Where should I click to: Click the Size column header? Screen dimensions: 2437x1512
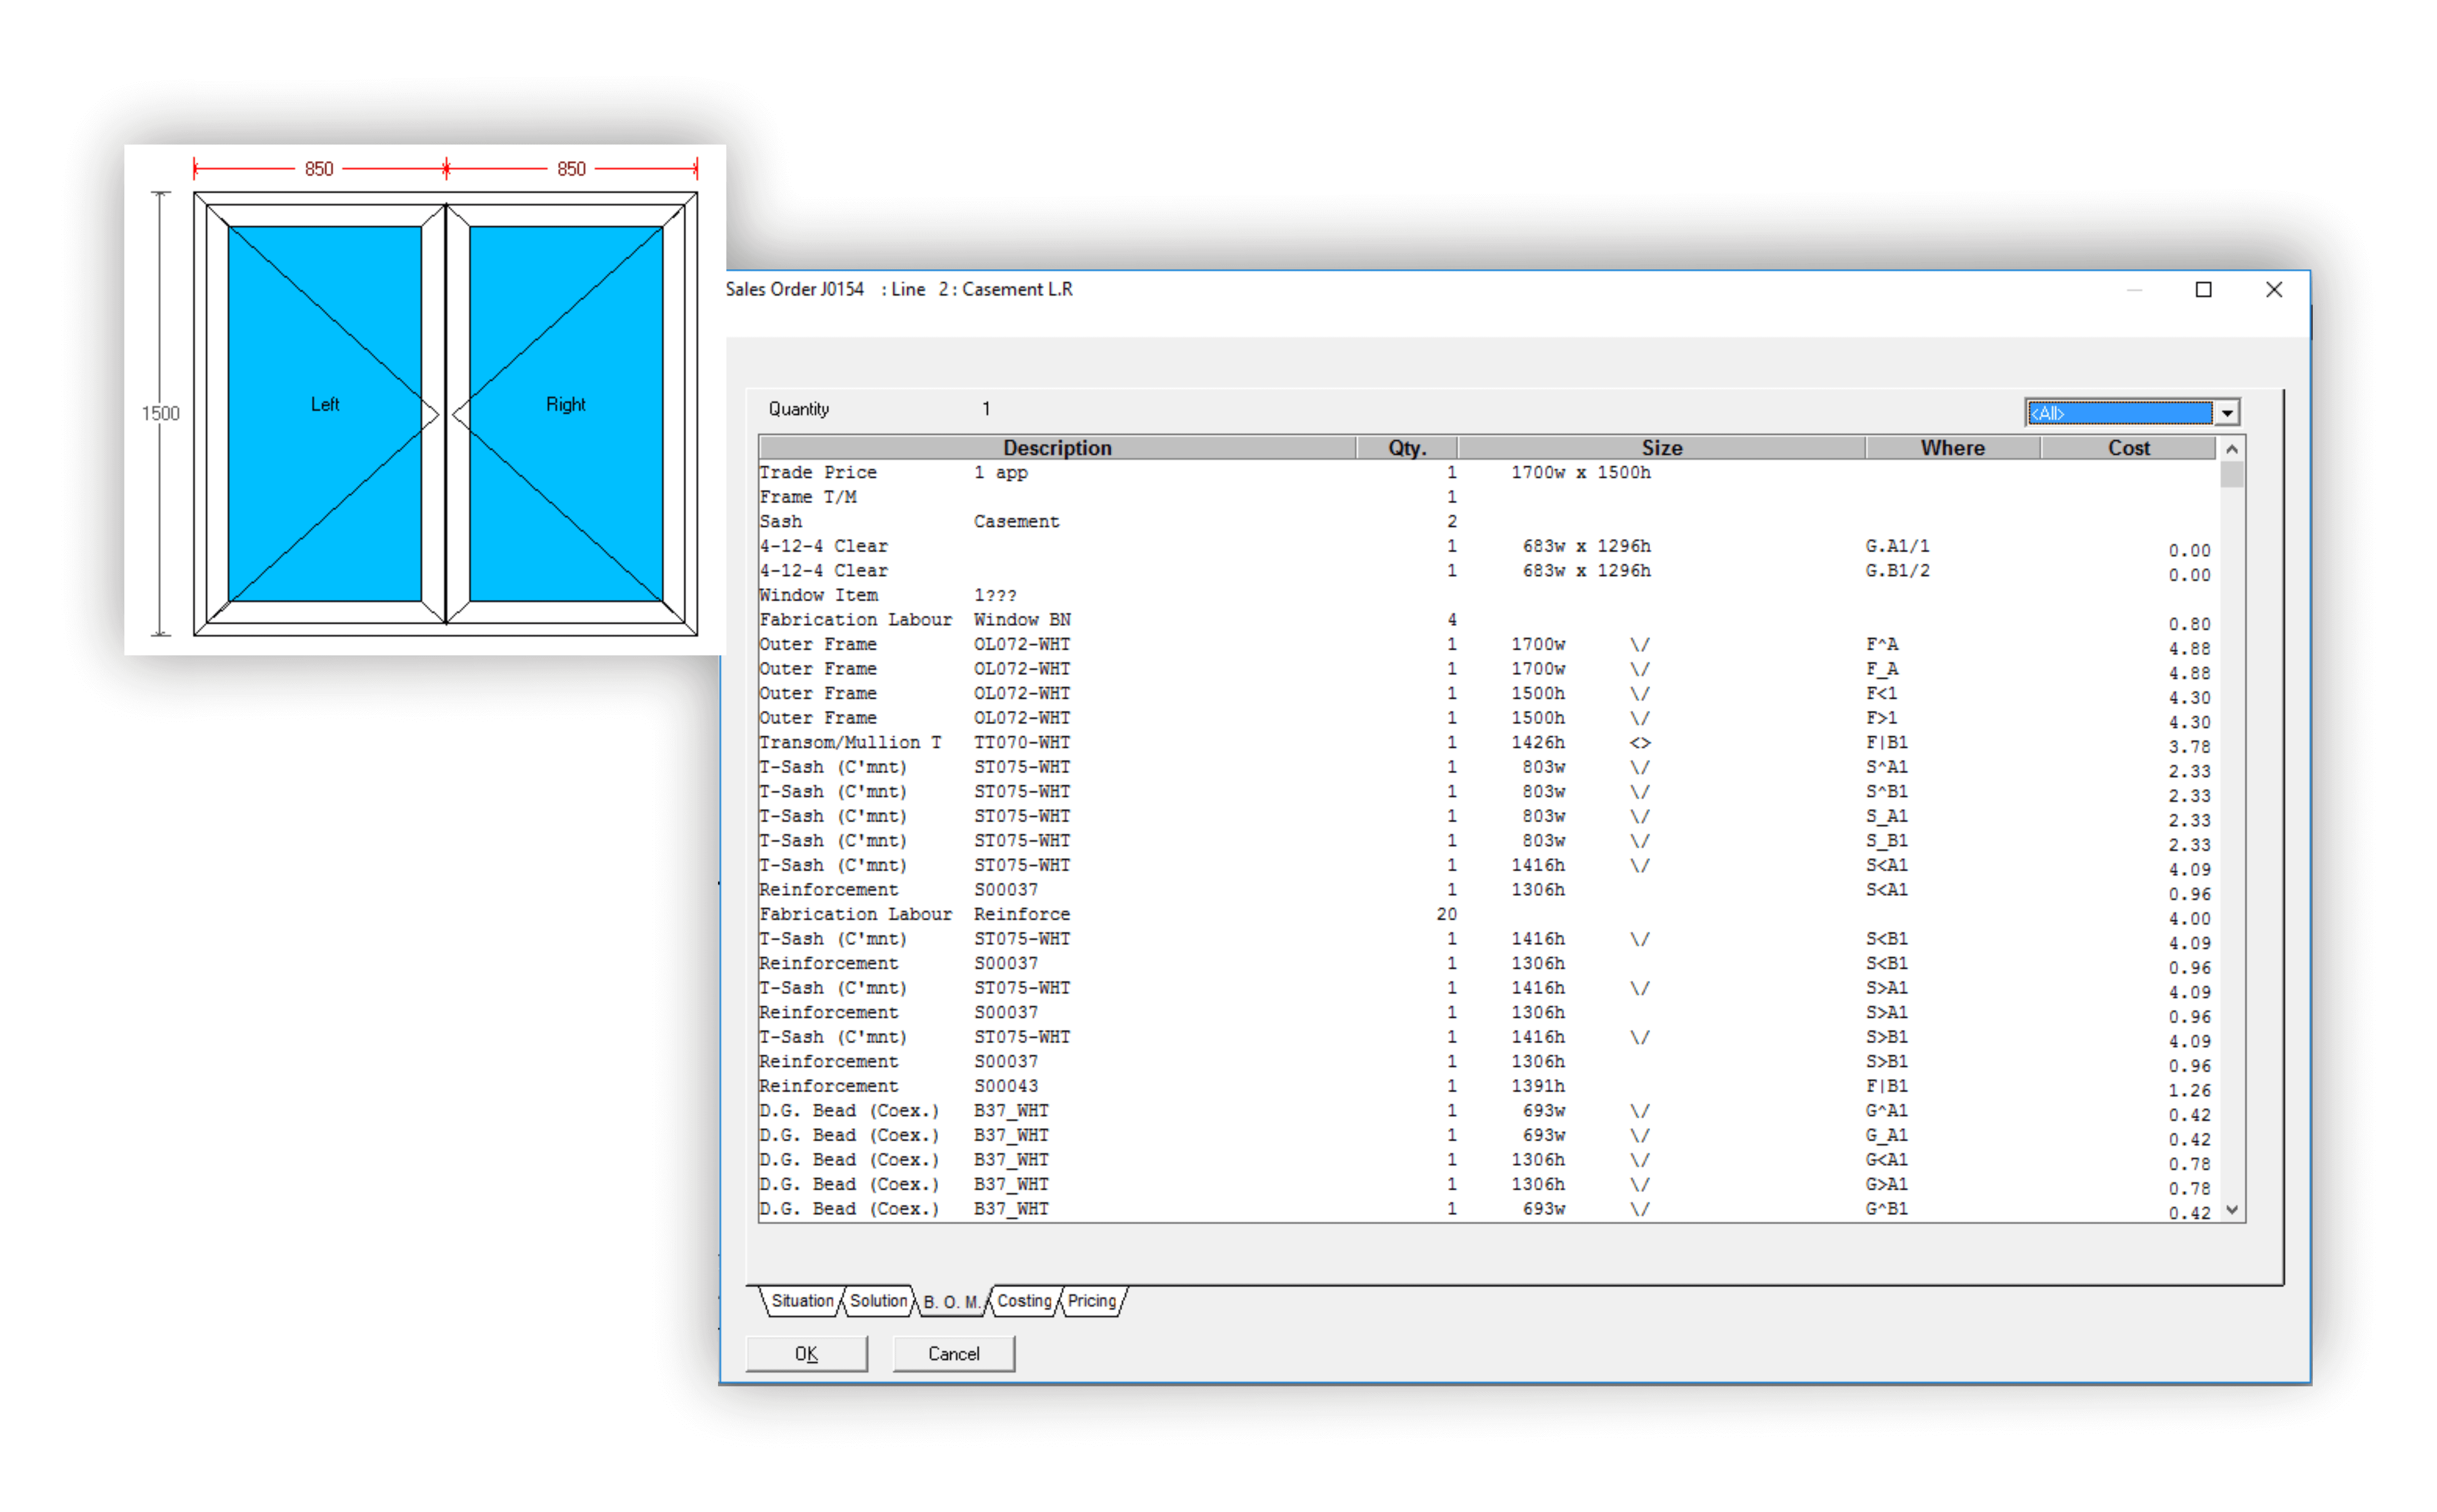1661,448
